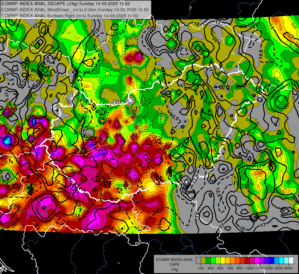Select the pure yellow legend swatch
The width and height of the screenshot is (299, 274).
(223, 261)
